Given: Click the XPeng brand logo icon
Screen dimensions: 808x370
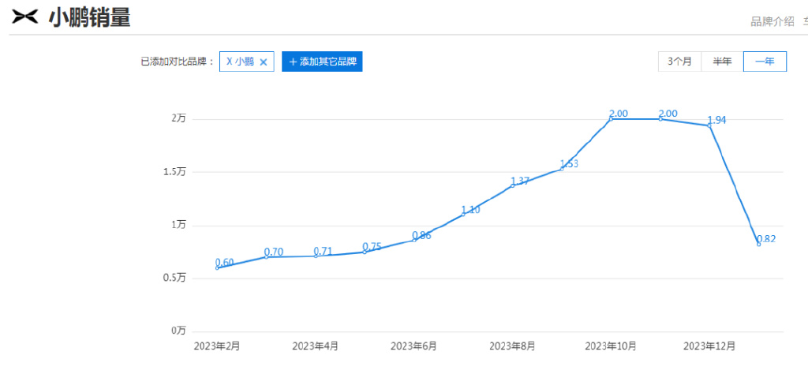Looking at the screenshot, I should pos(25,17).
